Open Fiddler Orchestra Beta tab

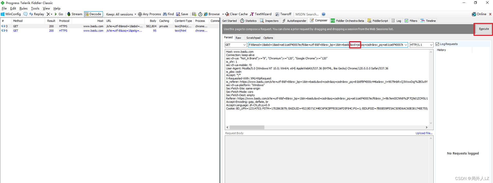347,21
